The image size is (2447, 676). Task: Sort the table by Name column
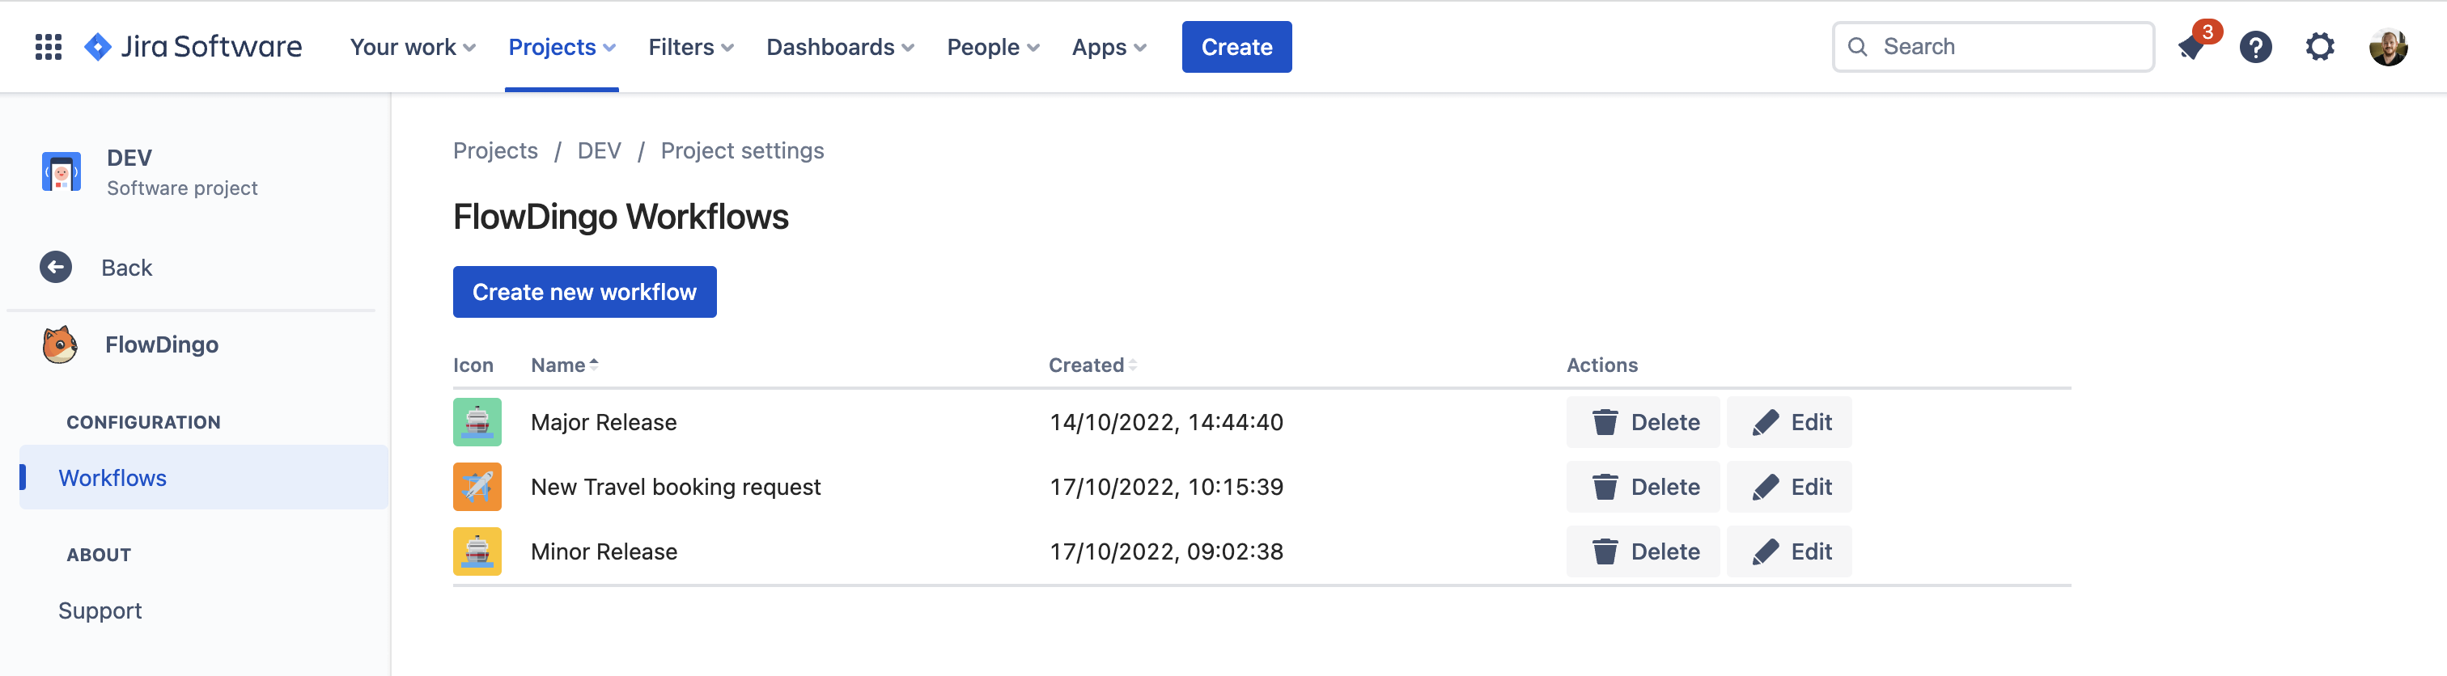[x=564, y=365]
